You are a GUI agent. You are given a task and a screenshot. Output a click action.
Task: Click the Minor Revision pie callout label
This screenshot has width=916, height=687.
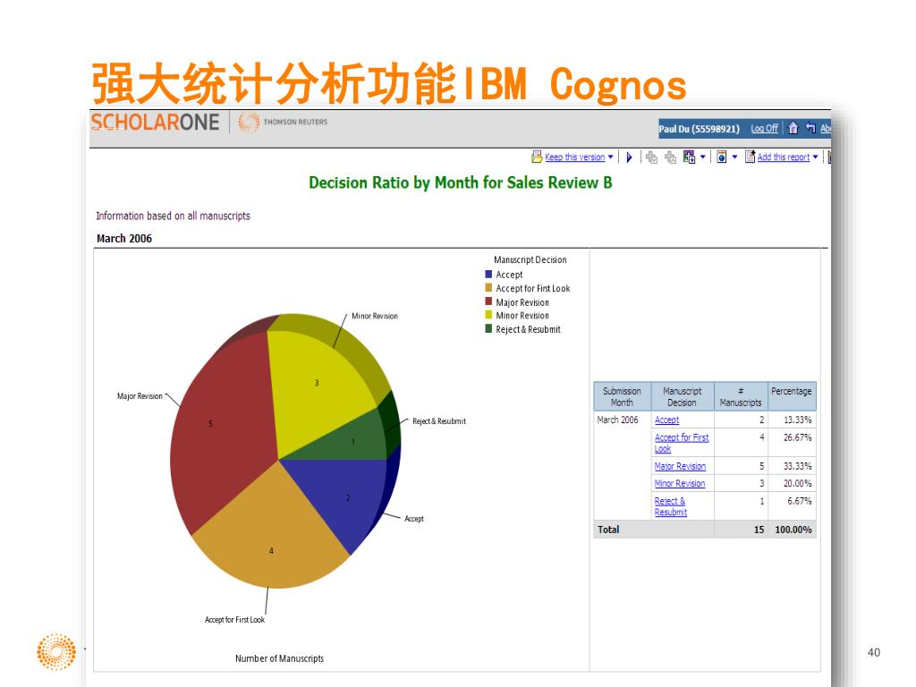click(x=375, y=316)
